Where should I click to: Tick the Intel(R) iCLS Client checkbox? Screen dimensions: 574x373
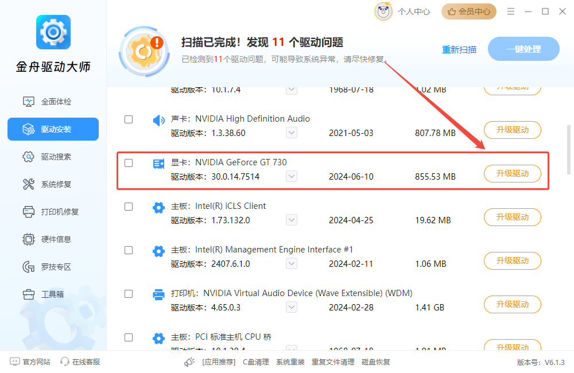coord(129,207)
